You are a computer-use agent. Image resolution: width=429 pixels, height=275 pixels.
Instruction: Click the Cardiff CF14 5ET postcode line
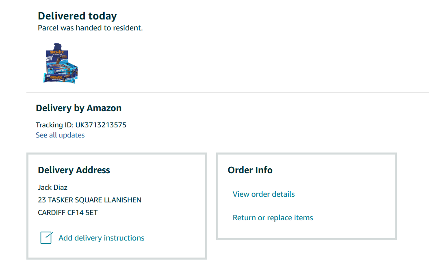click(x=68, y=212)
